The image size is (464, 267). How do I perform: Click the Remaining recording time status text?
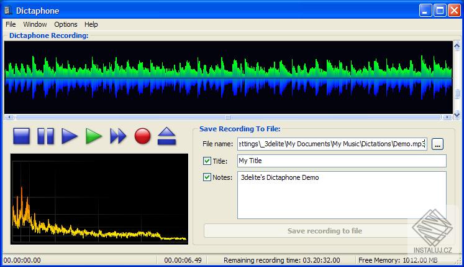[282, 260]
